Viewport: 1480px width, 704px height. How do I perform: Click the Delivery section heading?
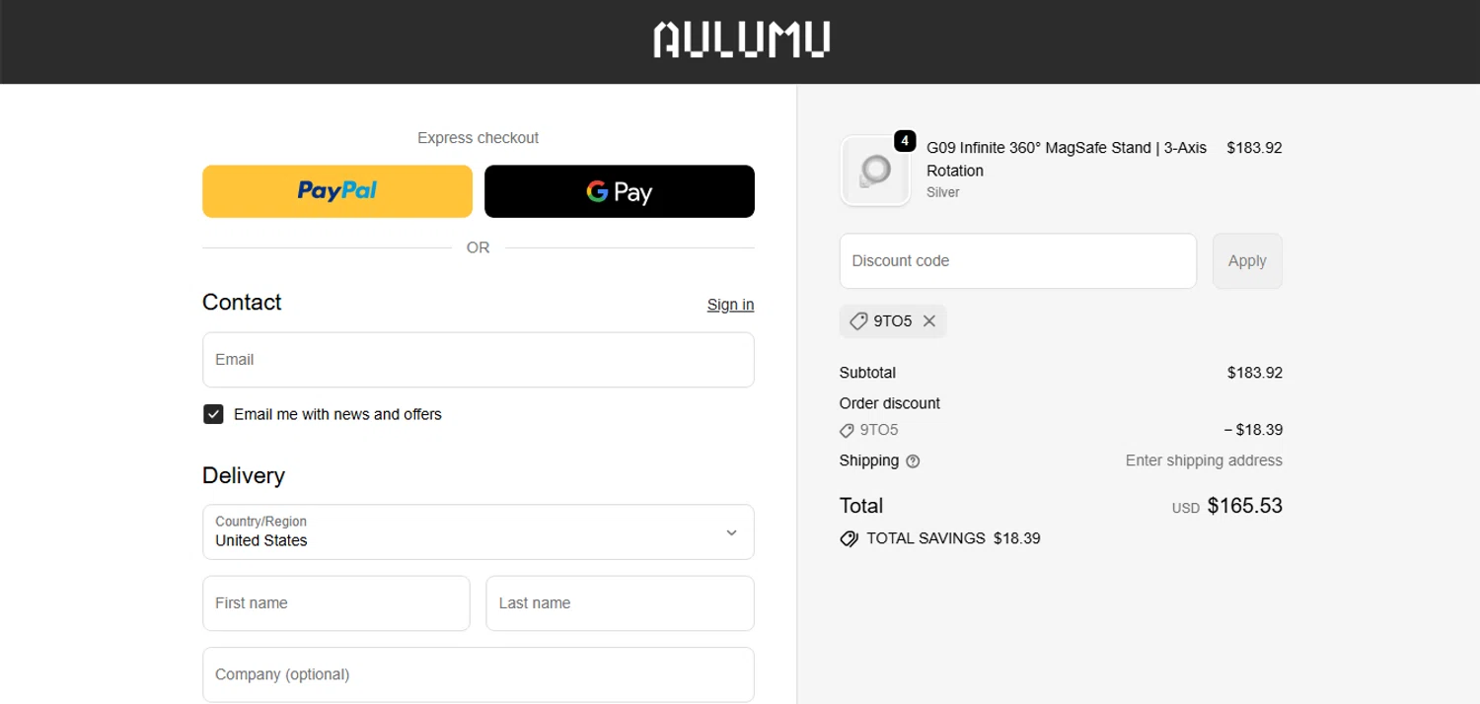click(x=244, y=475)
